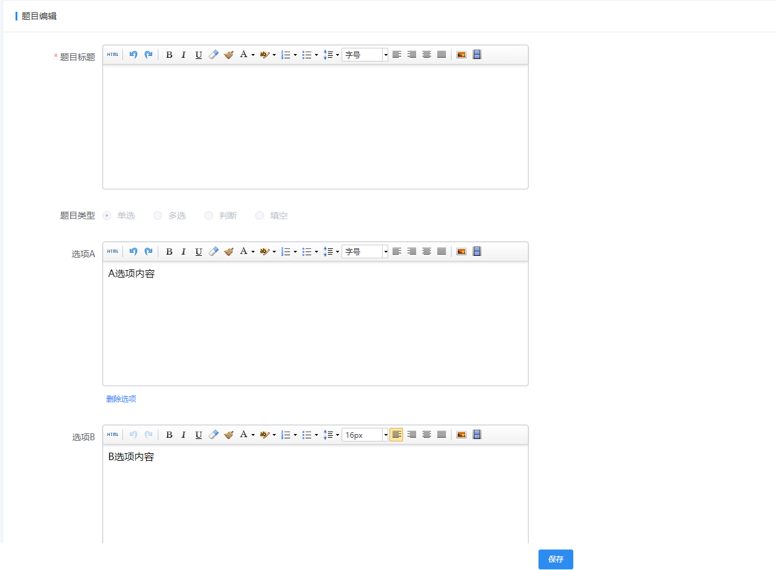Align text left in 题目标题 editor

coord(396,55)
